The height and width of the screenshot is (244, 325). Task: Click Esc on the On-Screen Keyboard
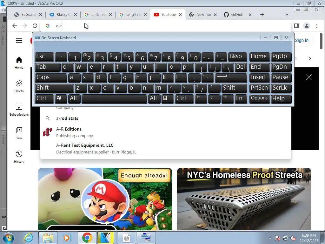[44, 57]
